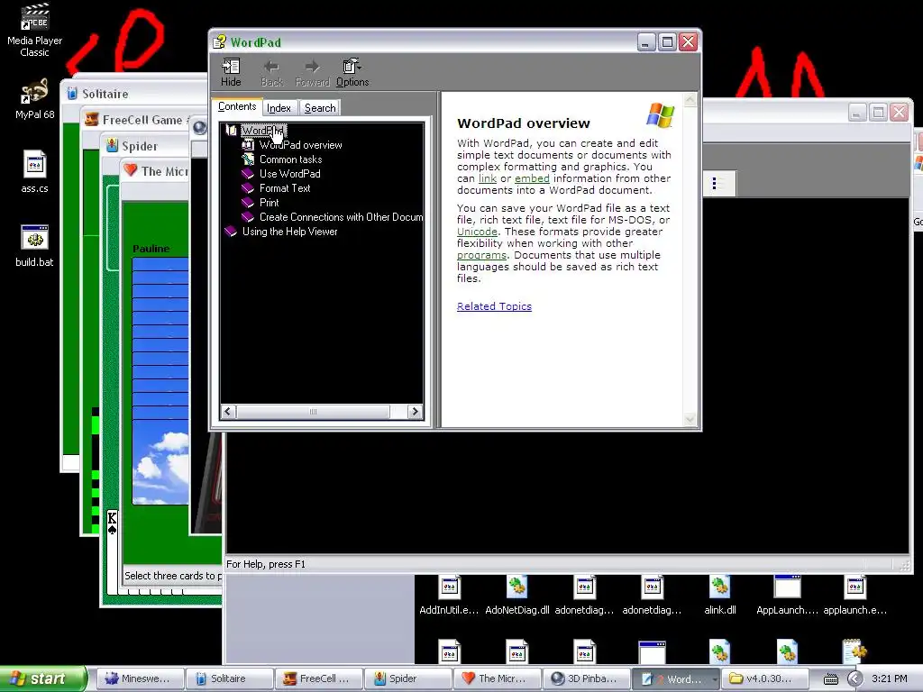The width and height of the screenshot is (923, 692).
Task: Expand Using the Help Viewer book
Action: (x=231, y=232)
